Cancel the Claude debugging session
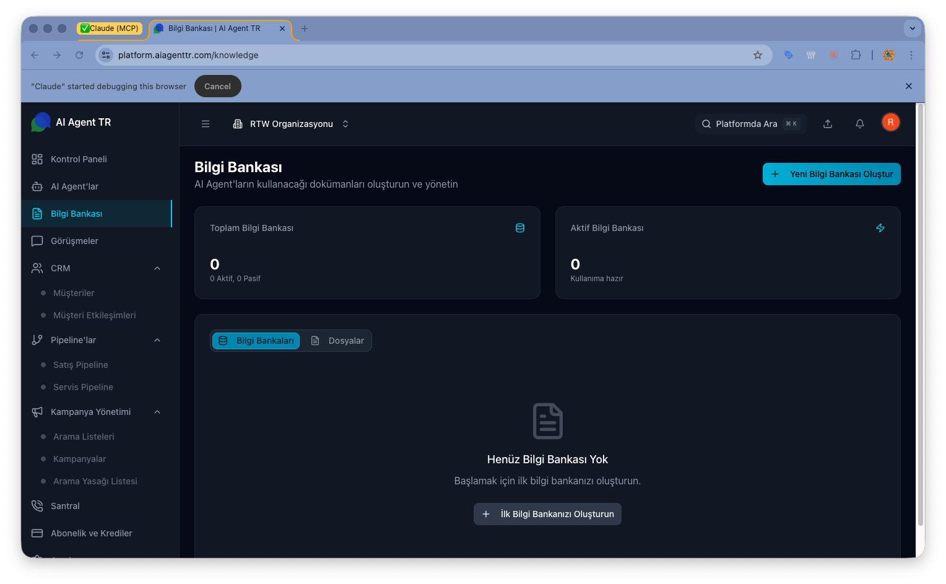The height and width of the screenshot is (584, 946). click(x=217, y=86)
